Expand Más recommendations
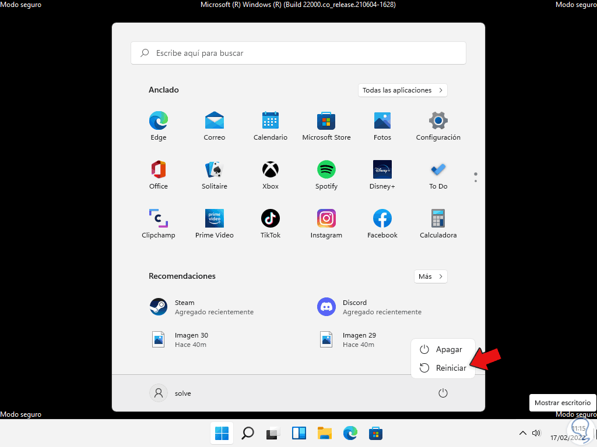Image resolution: width=597 pixels, height=447 pixels. 431,276
